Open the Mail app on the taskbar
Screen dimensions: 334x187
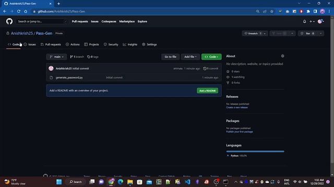click(x=149, y=182)
